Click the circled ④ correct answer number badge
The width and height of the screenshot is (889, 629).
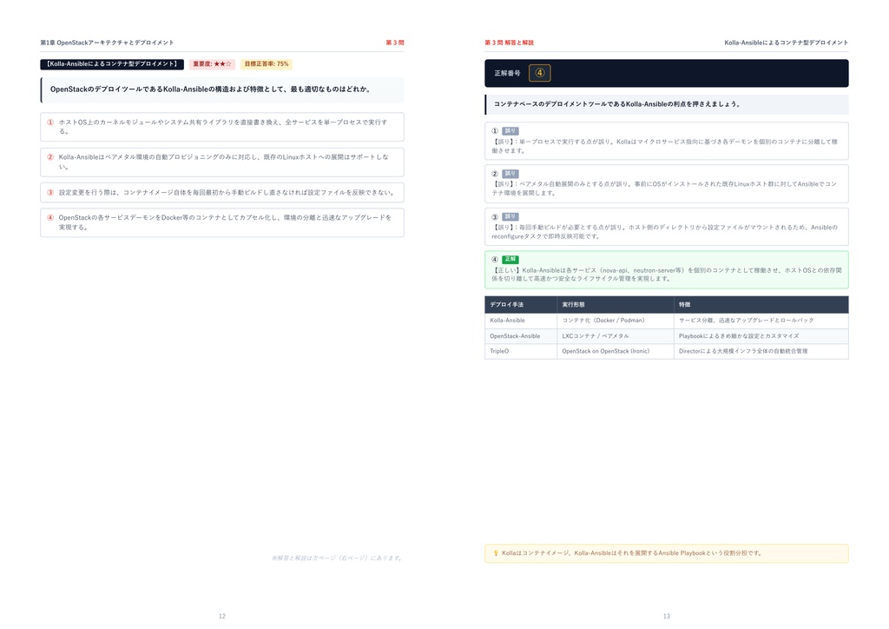coord(540,73)
